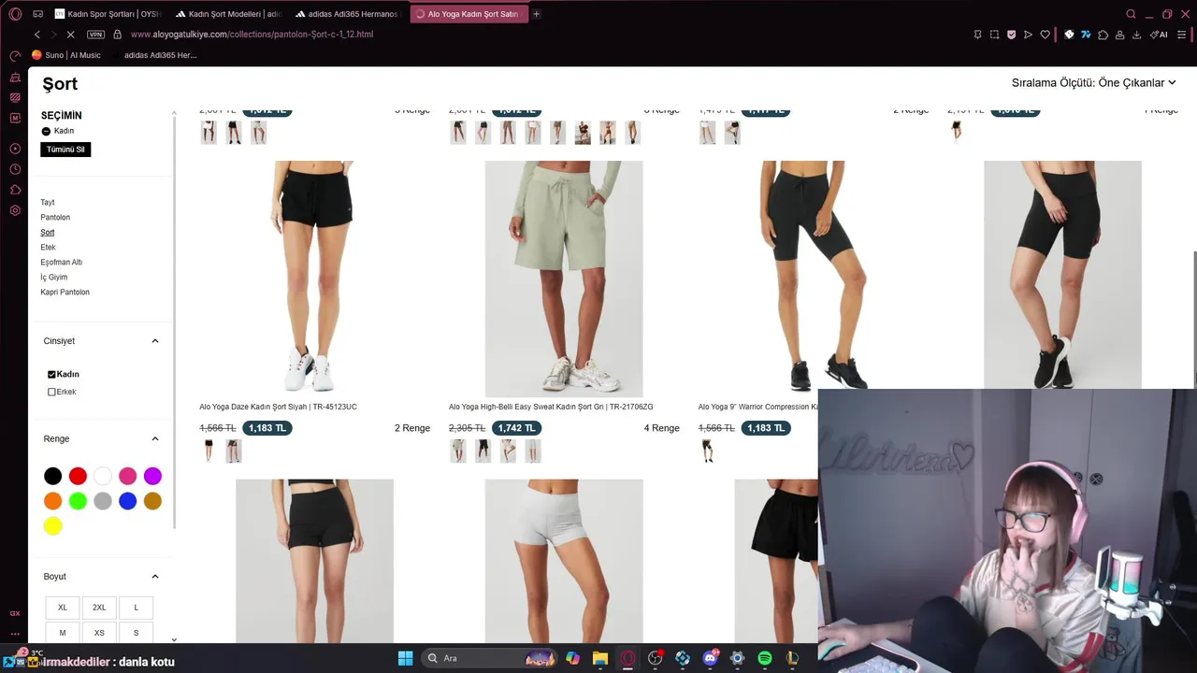Switch to OYSHO Kadın Spor Şortları tab
The height and width of the screenshot is (673, 1197).
pyautogui.click(x=108, y=14)
